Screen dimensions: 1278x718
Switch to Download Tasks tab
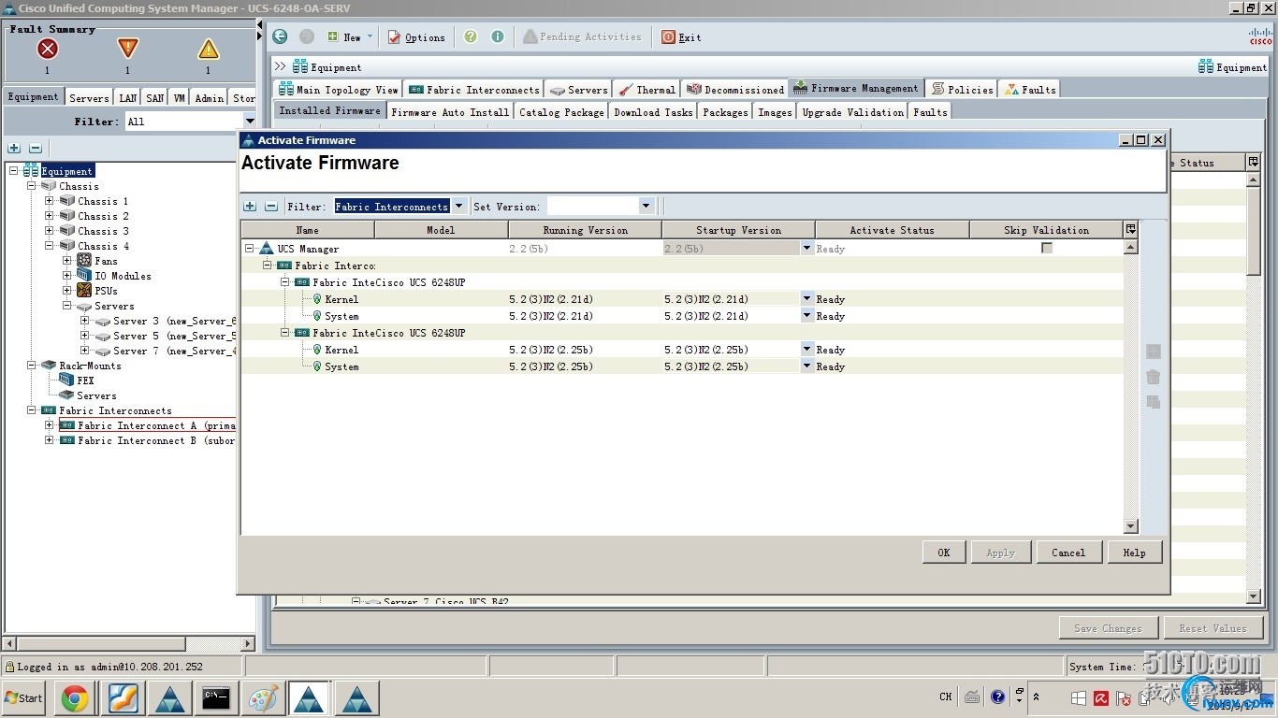(653, 111)
